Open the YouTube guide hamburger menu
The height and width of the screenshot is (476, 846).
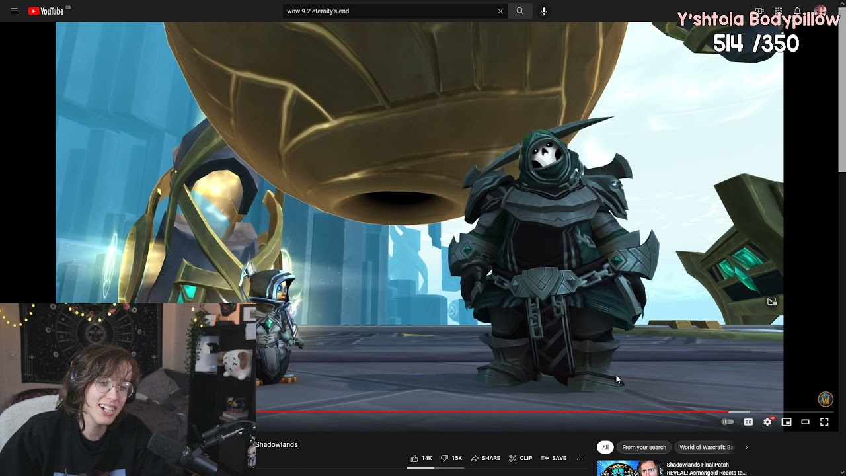(14, 11)
